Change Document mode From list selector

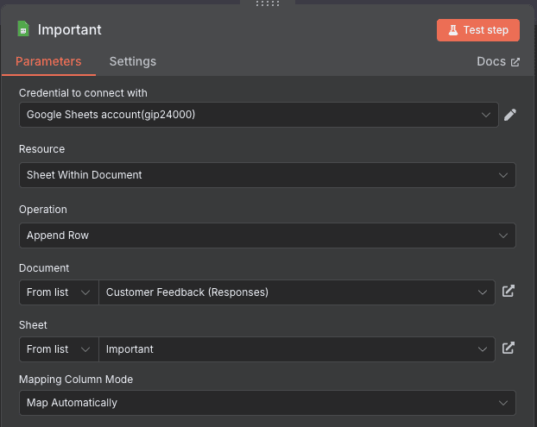(59, 292)
